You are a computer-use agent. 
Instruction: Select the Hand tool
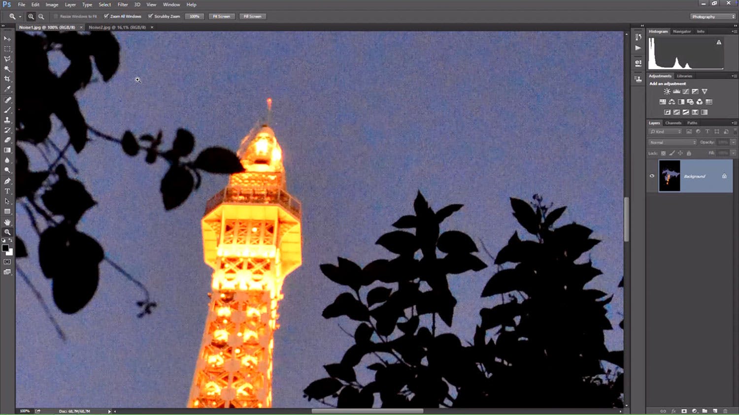click(x=7, y=222)
